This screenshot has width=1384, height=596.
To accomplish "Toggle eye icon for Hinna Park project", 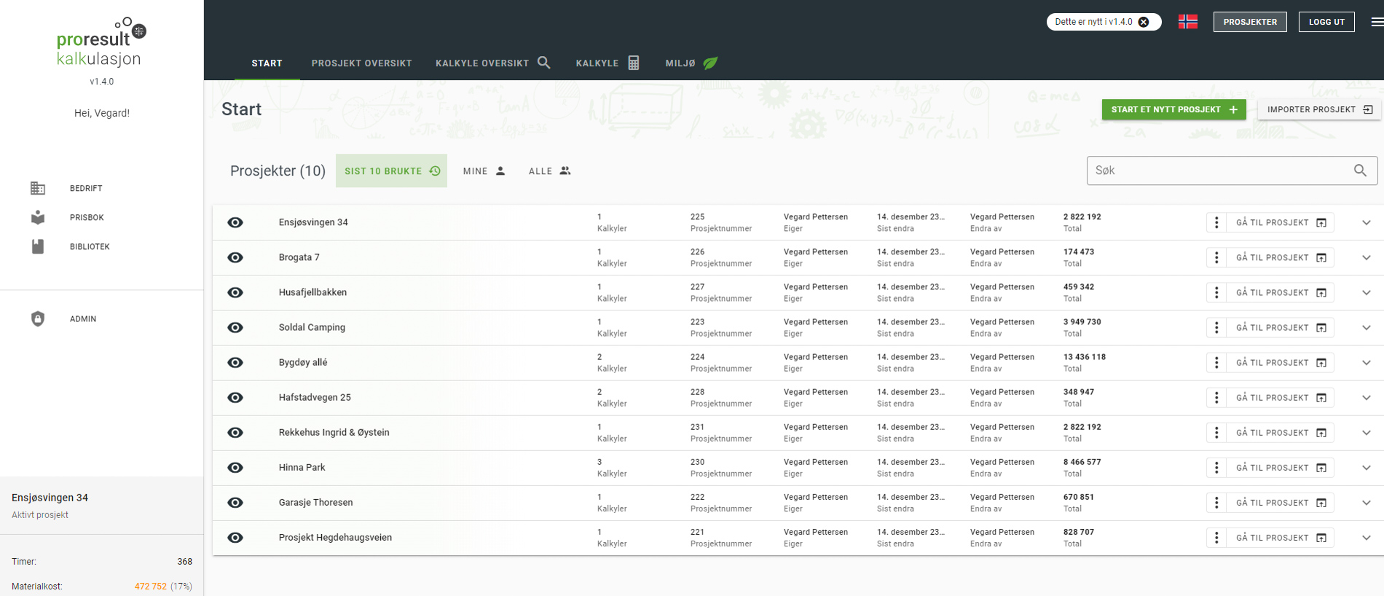I will (235, 467).
